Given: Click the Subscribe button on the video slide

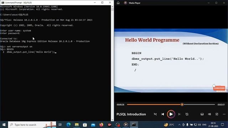Looking at the screenshot, I should [x=219, y=88].
